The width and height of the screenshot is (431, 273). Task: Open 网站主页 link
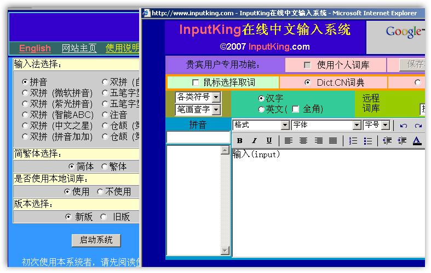point(79,48)
